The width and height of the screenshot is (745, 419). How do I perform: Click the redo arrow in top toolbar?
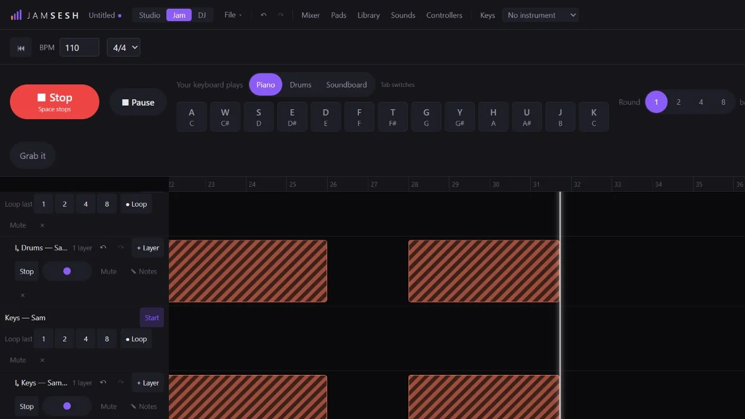[281, 15]
